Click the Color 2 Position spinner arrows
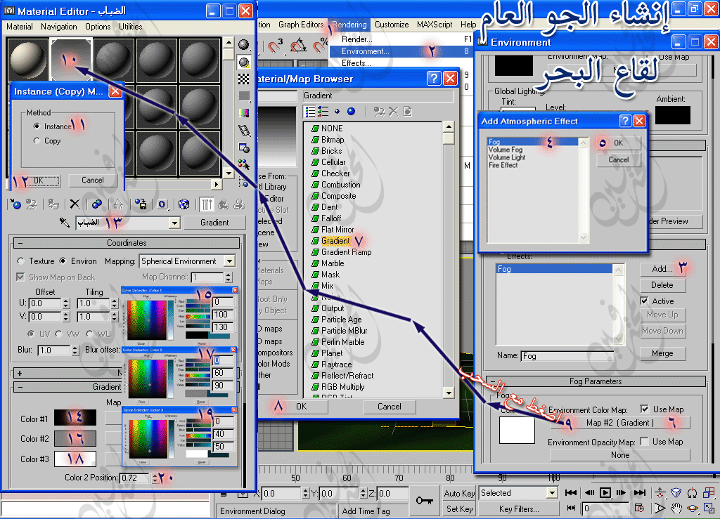Screen dimensions: 720x519 pyautogui.click(x=155, y=478)
